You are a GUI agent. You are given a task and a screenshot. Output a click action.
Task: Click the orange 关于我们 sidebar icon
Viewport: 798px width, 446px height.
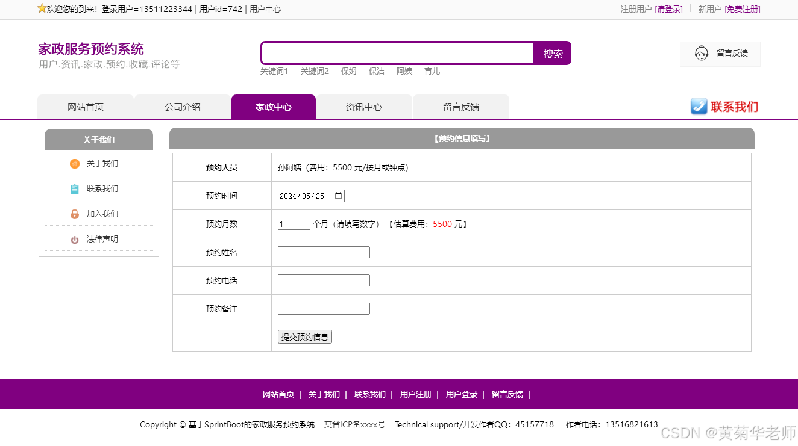click(75, 163)
